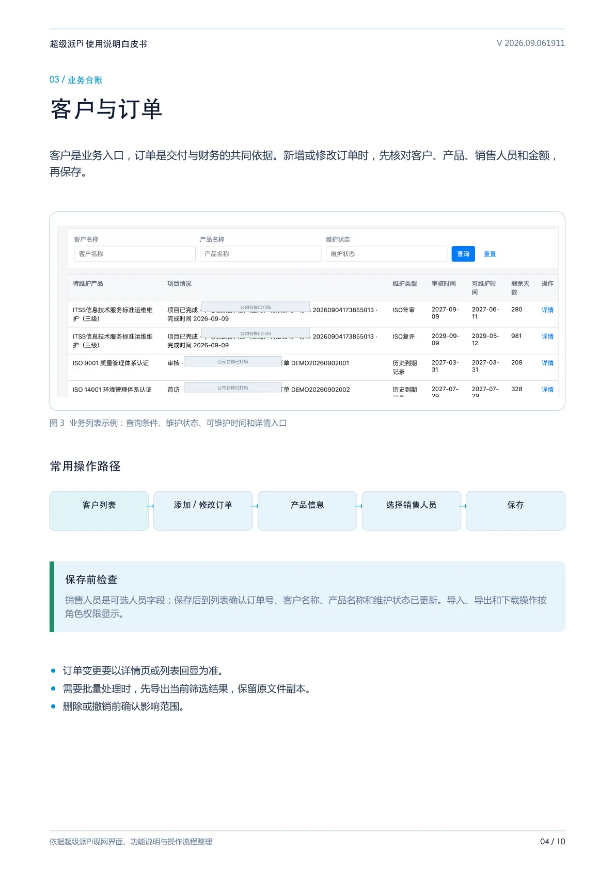Click order number DEMO20260902002

[320, 390]
